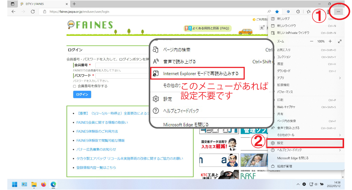Image resolution: width=352 pixels, height=190 pixels.
Task: Check the 会員番号を保存する checkbox
Action: pyautogui.click(x=75, y=86)
